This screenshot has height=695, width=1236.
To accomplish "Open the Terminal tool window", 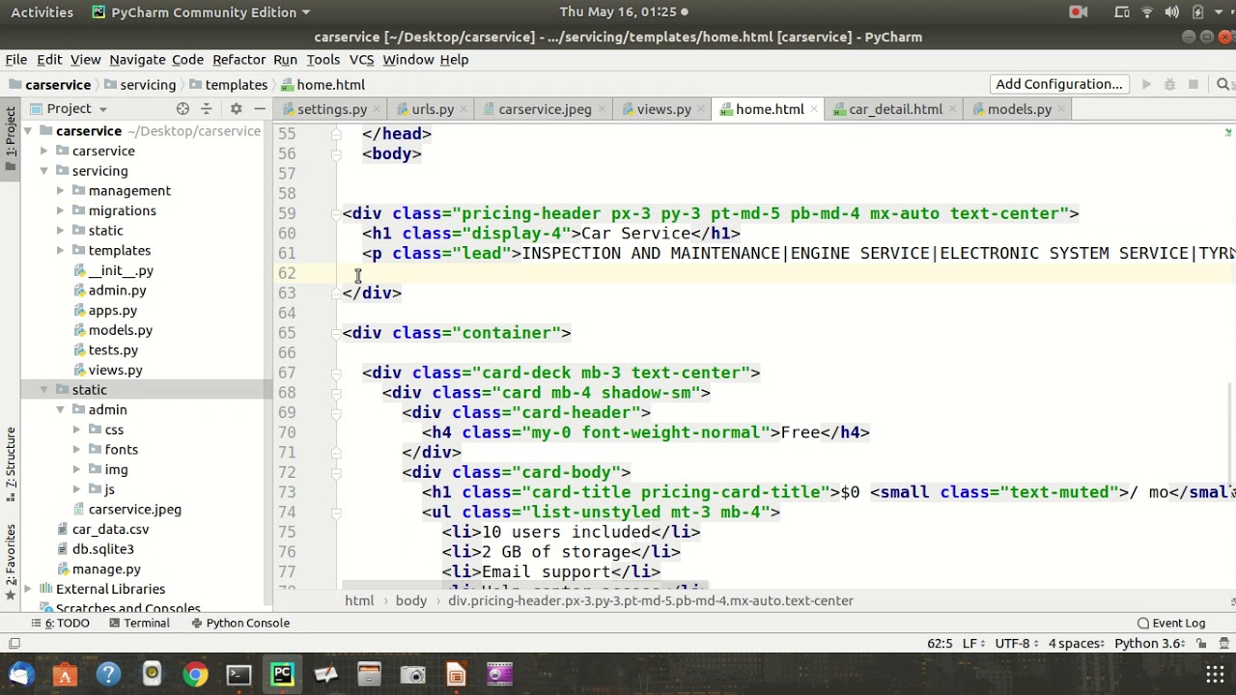I will pos(138,623).
